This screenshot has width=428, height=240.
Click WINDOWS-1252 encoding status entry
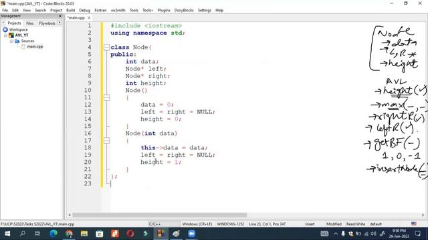click(x=230, y=224)
